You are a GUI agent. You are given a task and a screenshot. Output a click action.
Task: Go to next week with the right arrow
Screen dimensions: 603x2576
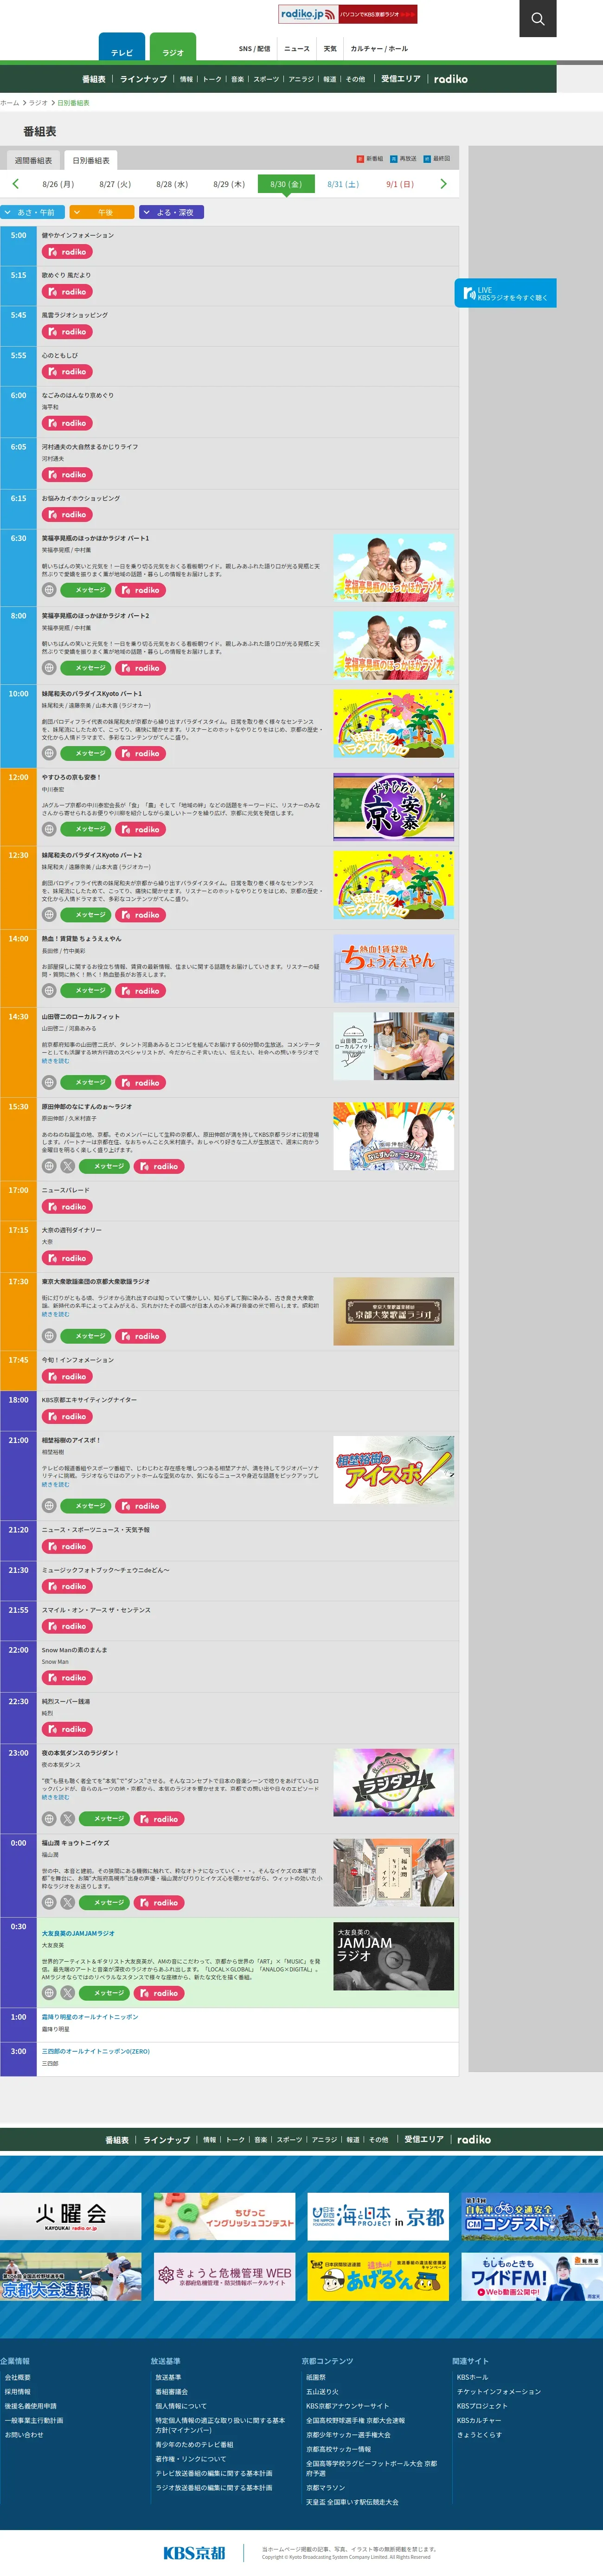[x=443, y=184]
